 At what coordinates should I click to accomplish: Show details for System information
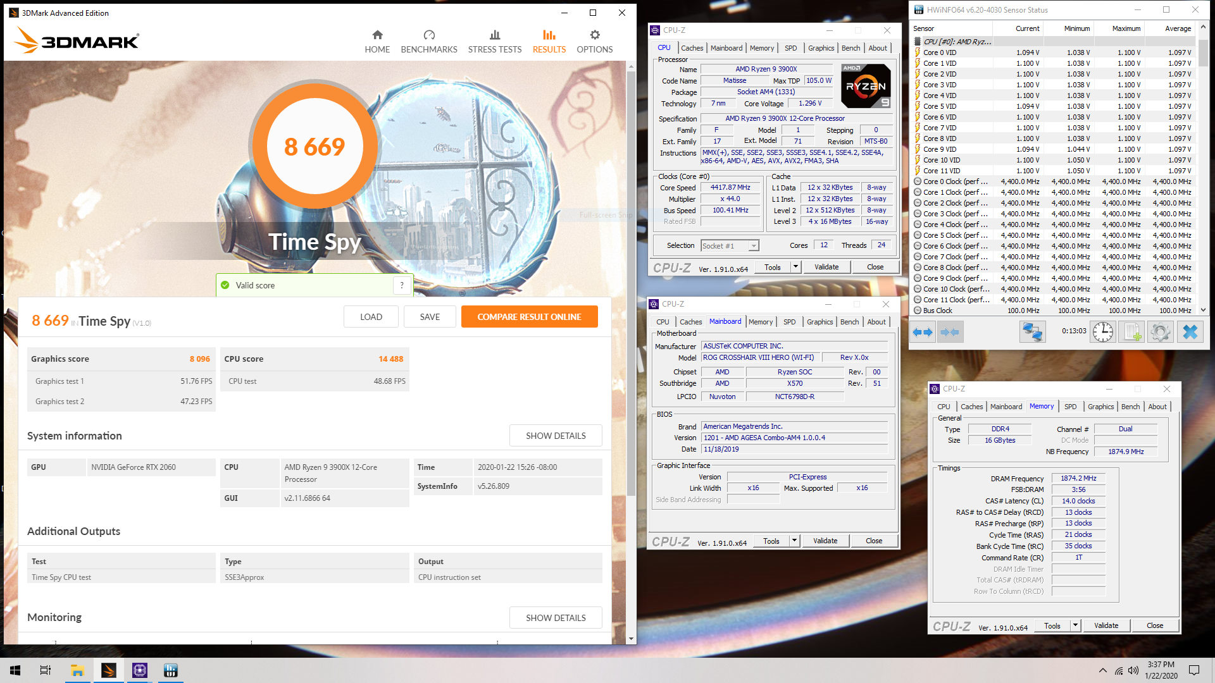point(556,436)
